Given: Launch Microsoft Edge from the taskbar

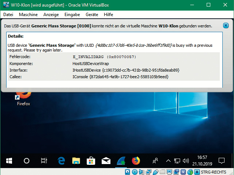Looking at the screenshot, I should tap(61, 160).
